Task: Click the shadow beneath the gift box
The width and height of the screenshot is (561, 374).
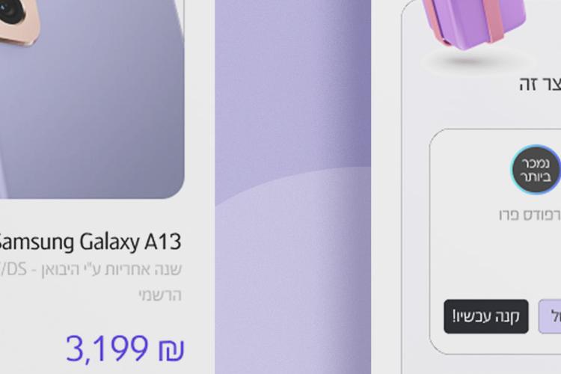Action: [x=476, y=61]
